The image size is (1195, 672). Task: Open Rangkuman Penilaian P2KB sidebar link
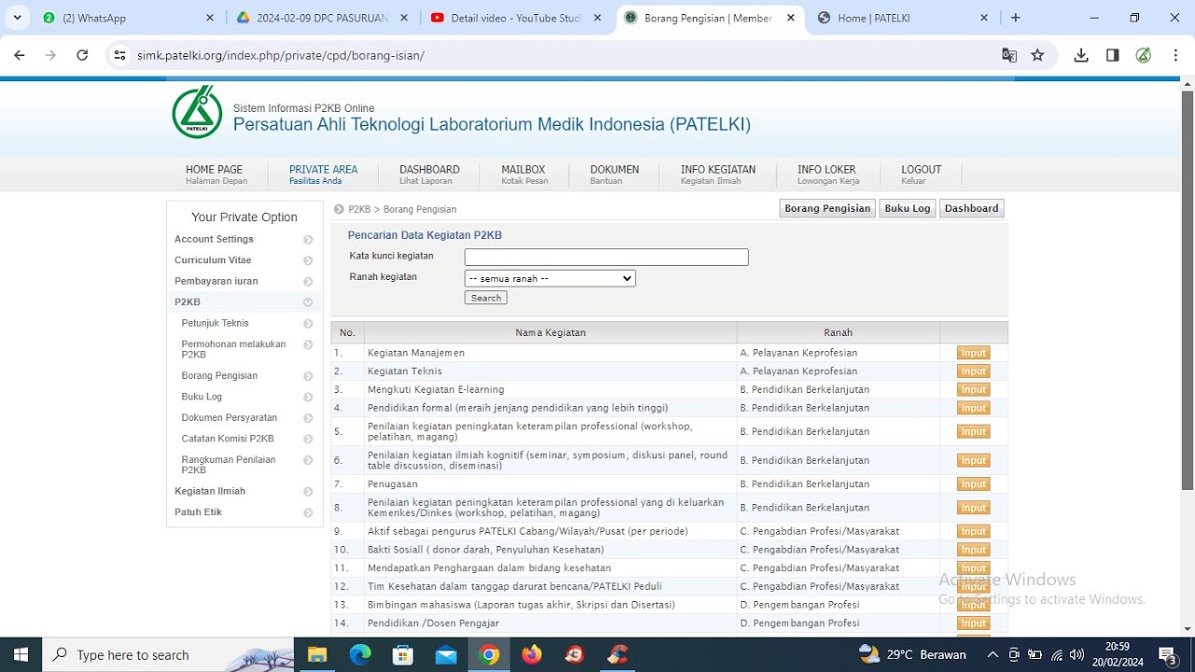(x=229, y=465)
